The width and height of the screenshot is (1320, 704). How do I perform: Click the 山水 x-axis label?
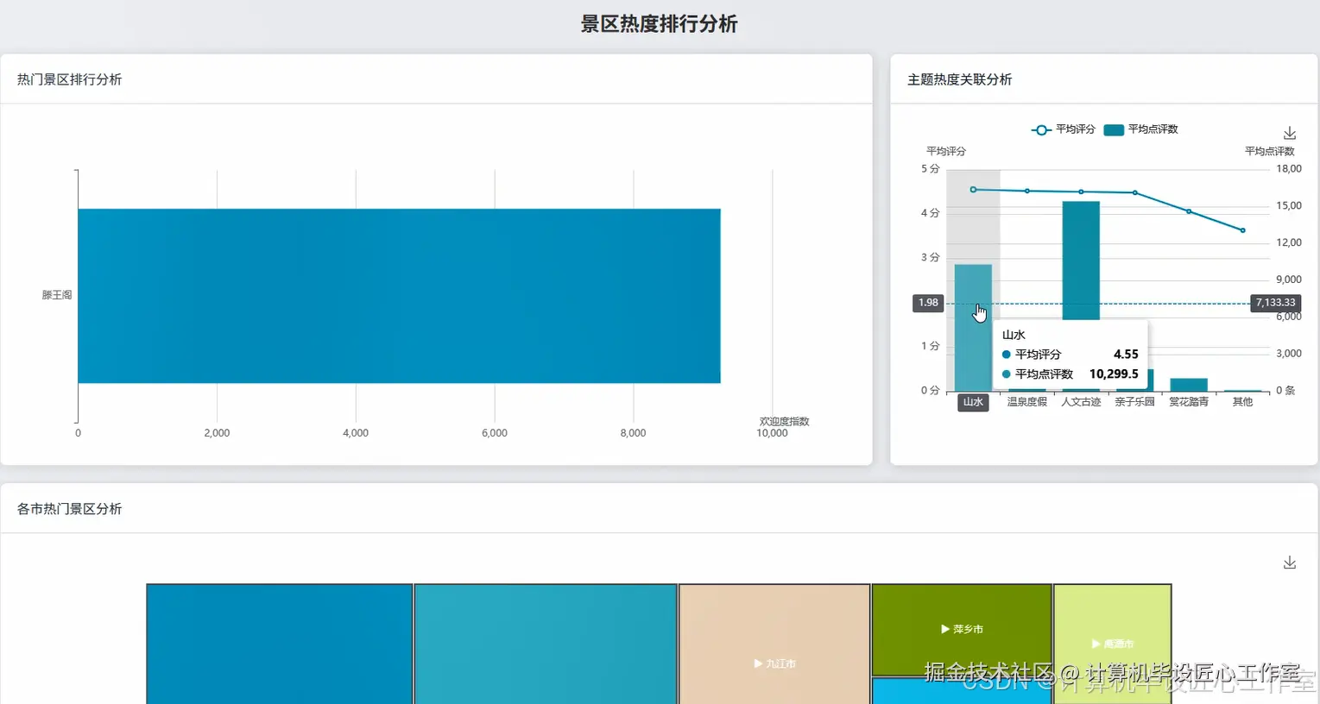(x=973, y=402)
